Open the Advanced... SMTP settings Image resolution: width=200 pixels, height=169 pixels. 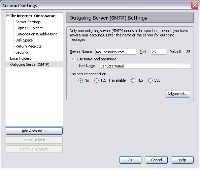coord(178,94)
